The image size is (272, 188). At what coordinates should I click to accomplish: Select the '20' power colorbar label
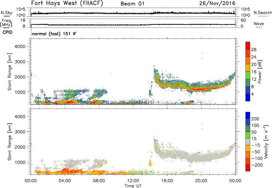(254, 64)
